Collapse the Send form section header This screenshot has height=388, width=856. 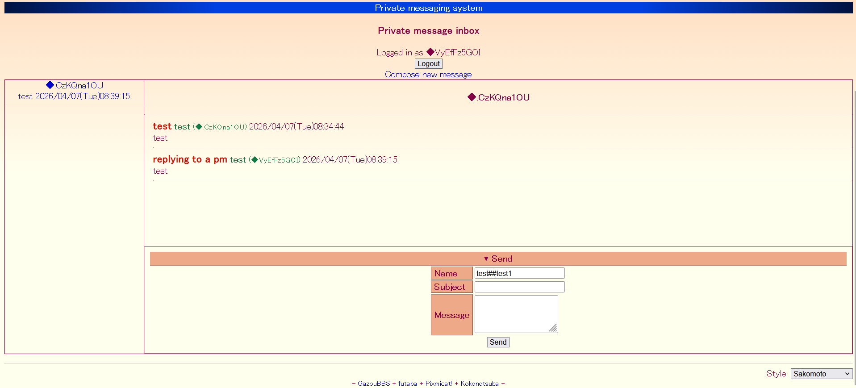pos(498,259)
